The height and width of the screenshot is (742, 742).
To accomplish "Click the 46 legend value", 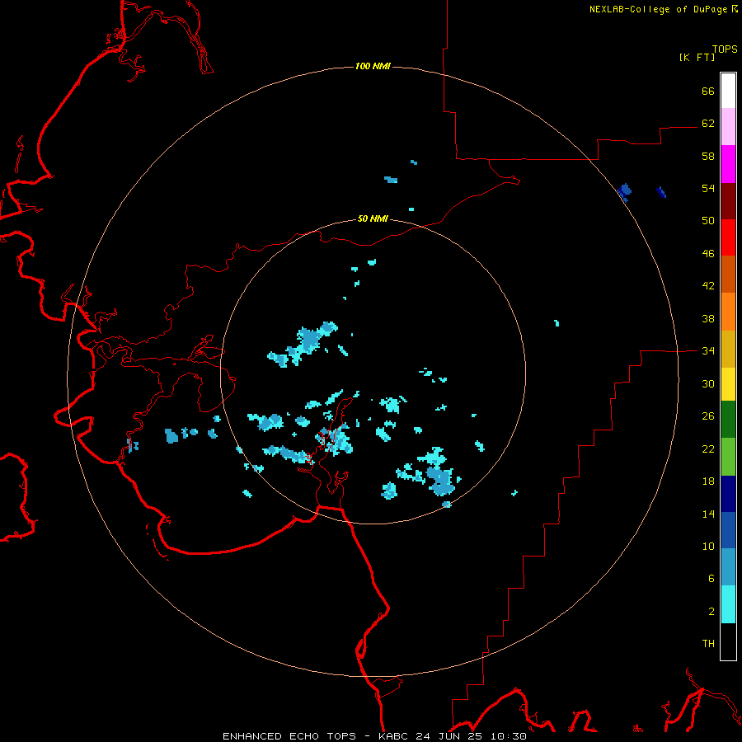I will coord(708,254).
